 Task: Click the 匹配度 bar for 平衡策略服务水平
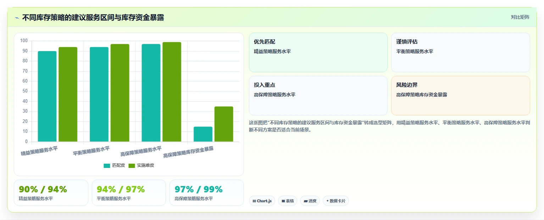click(99, 94)
